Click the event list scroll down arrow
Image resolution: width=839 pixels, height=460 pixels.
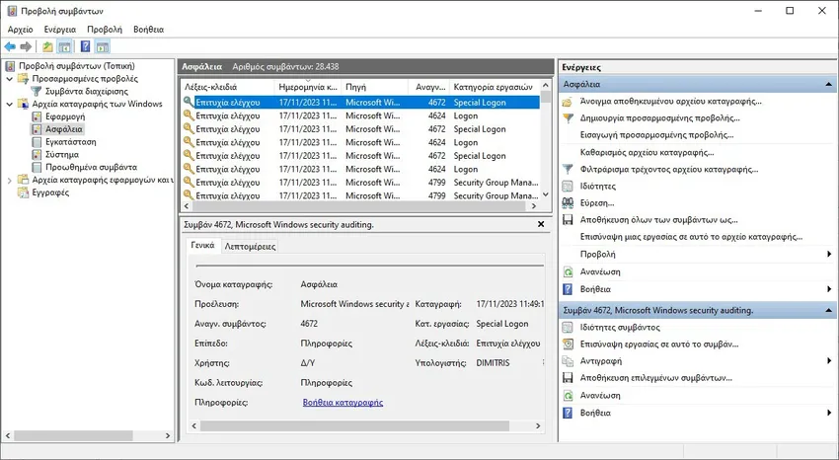coord(545,194)
